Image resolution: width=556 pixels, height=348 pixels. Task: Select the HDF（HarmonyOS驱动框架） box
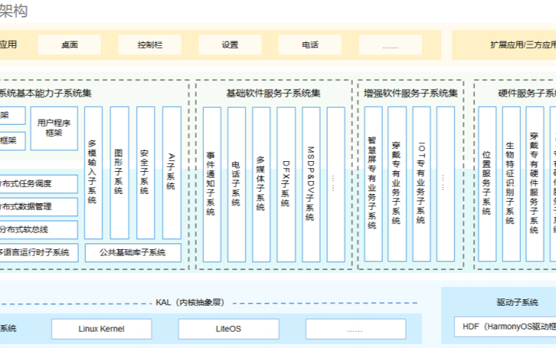click(x=505, y=327)
